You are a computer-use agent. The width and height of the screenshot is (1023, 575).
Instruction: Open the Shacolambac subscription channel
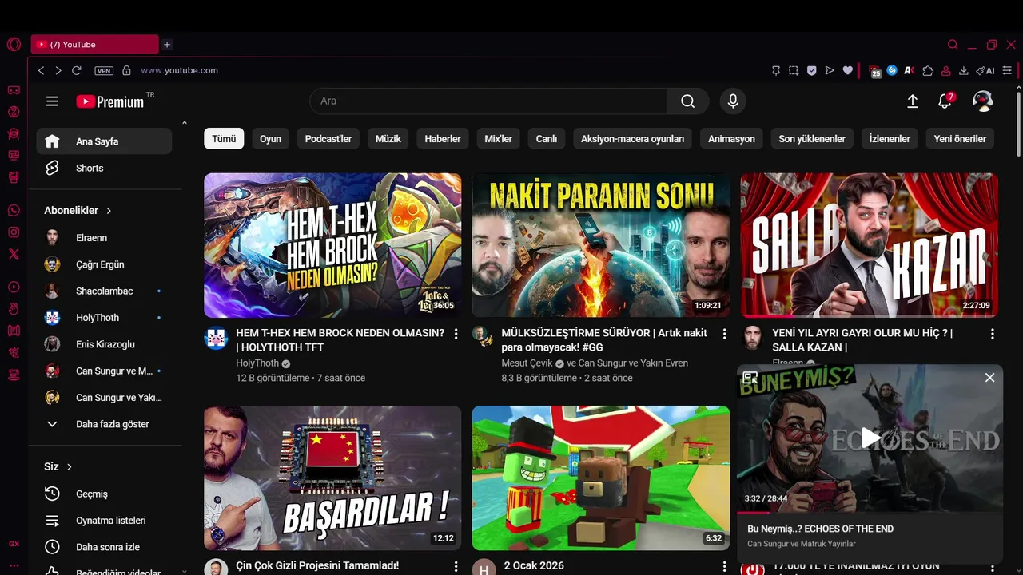(x=104, y=291)
